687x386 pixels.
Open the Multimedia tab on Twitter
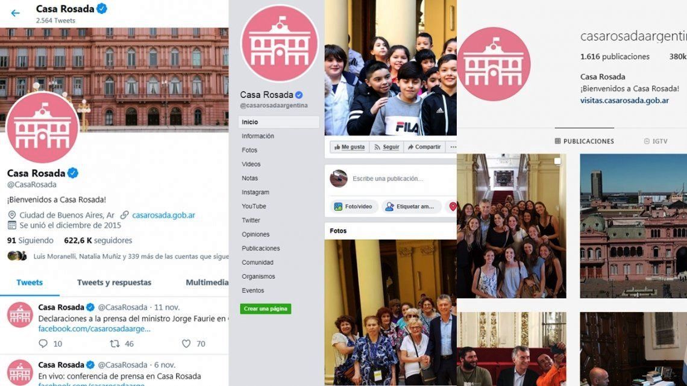pos(207,282)
